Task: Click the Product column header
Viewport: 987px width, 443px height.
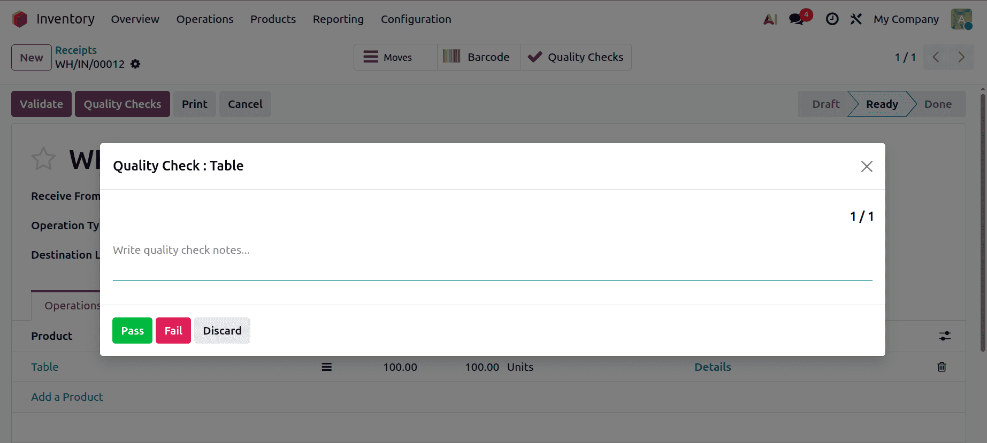Action: pos(51,336)
